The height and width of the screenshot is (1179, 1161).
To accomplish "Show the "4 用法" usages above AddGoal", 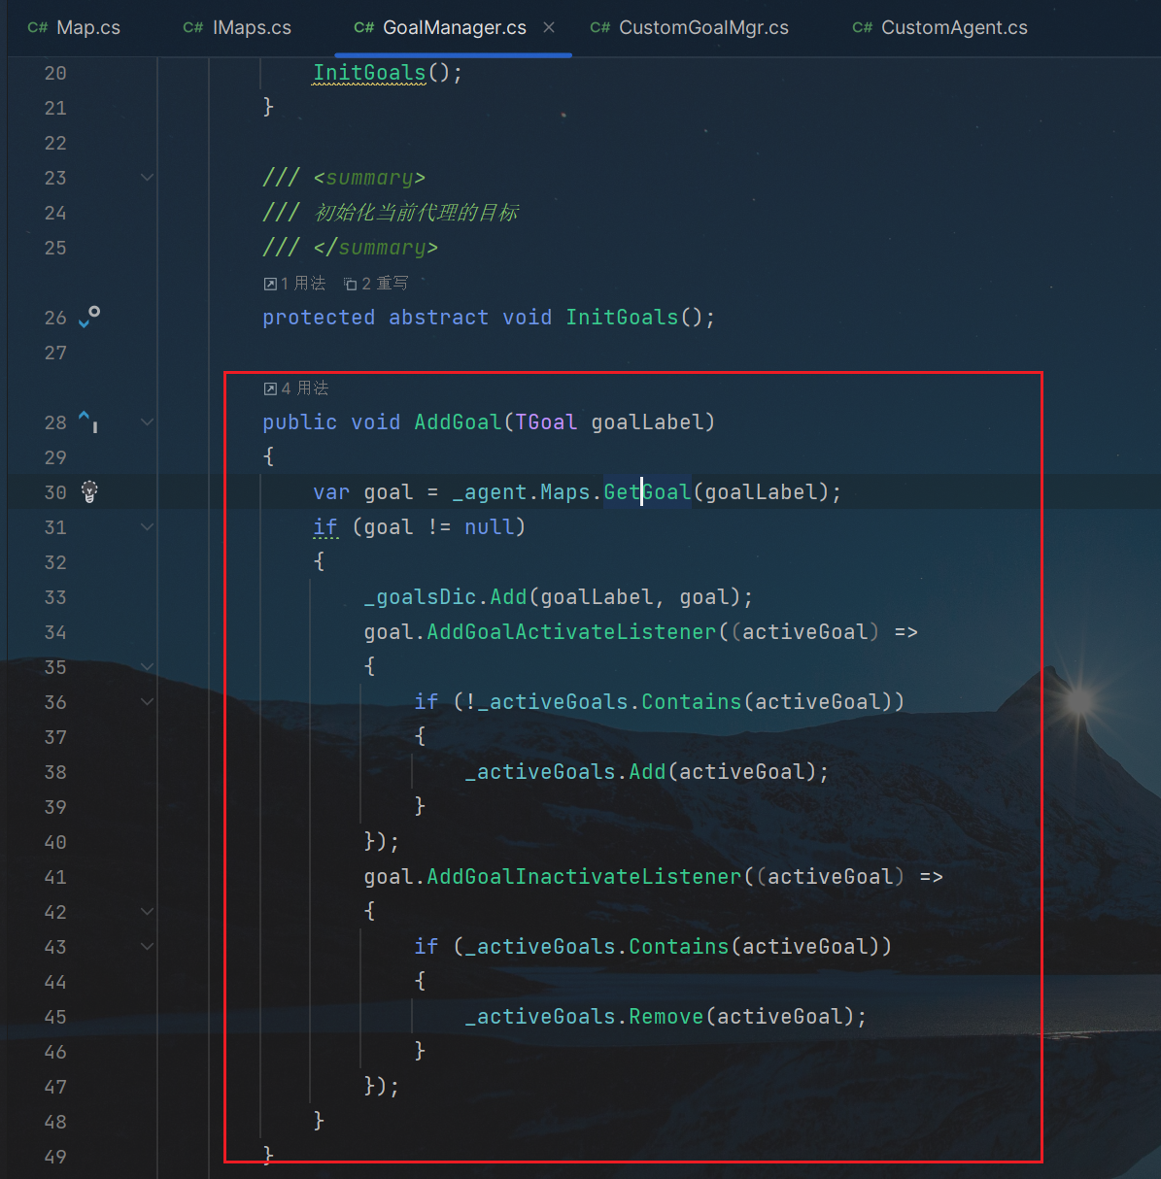I will (296, 388).
